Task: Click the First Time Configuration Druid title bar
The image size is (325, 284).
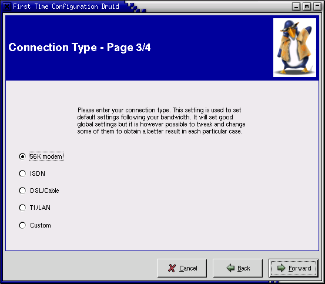Action: coord(66,6)
